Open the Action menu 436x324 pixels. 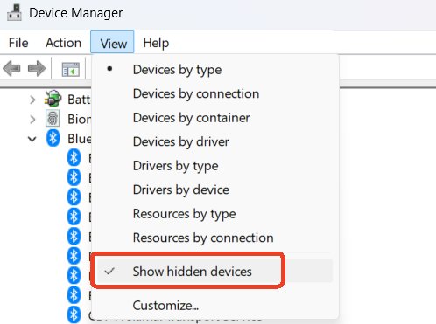coord(63,43)
